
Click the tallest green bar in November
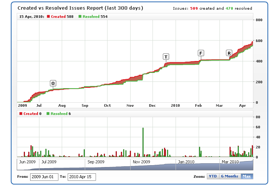(x=143, y=142)
